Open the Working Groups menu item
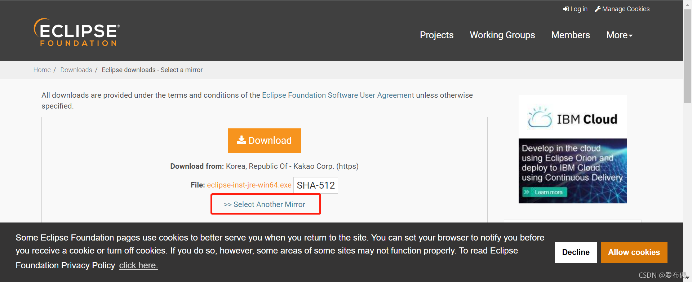This screenshot has width=692, height=282. [502, 35]
